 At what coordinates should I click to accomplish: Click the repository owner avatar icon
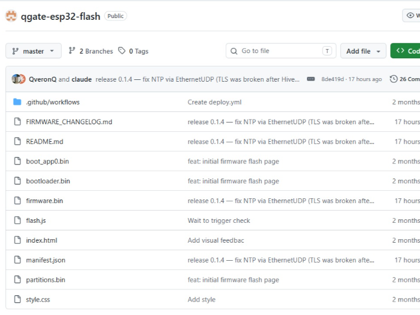pos(11,16)
